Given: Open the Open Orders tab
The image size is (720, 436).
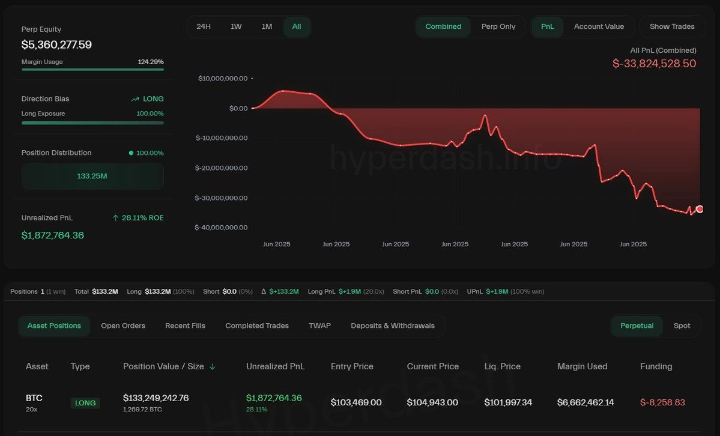Looking at the screenshot, I should 123,325.
